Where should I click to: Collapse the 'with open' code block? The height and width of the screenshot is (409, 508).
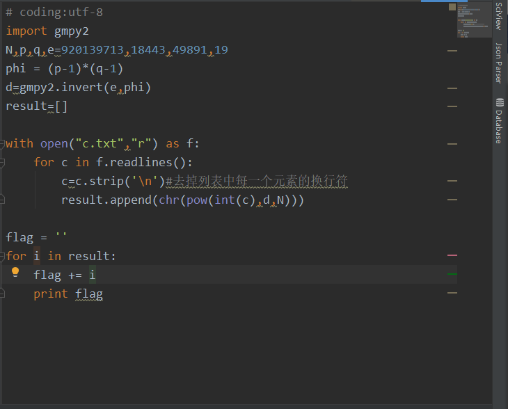click(2, 144)
